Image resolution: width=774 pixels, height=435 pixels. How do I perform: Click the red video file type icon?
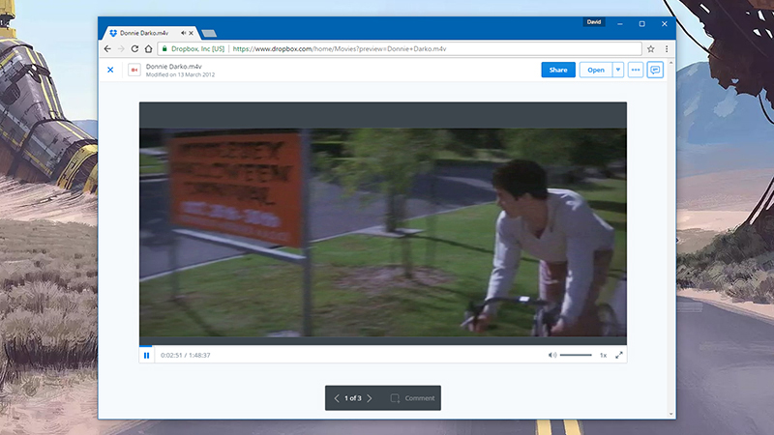tap(134, 70)
